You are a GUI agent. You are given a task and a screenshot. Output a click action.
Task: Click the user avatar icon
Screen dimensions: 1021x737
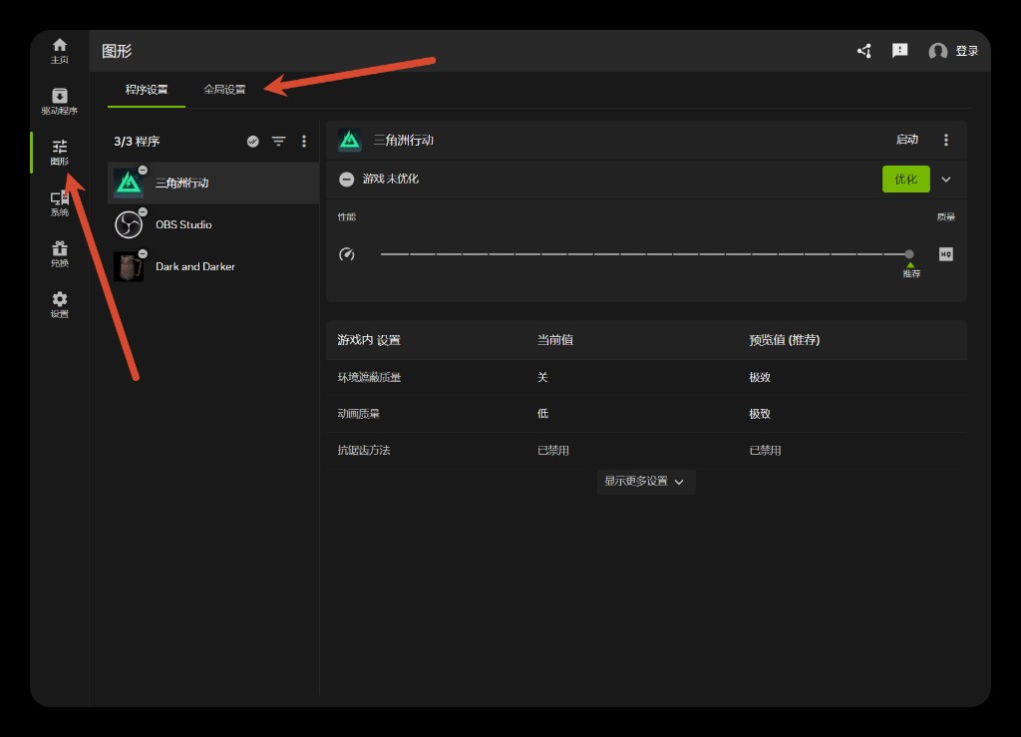click(x=937, y=51)
